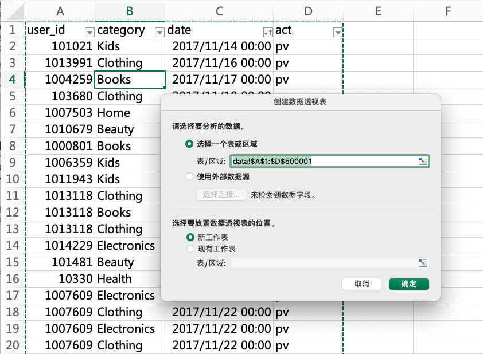483x354 pixels.
Task: Open the user_id column filter dropdown
Action: pyautogui.click(x=89, y=32)
